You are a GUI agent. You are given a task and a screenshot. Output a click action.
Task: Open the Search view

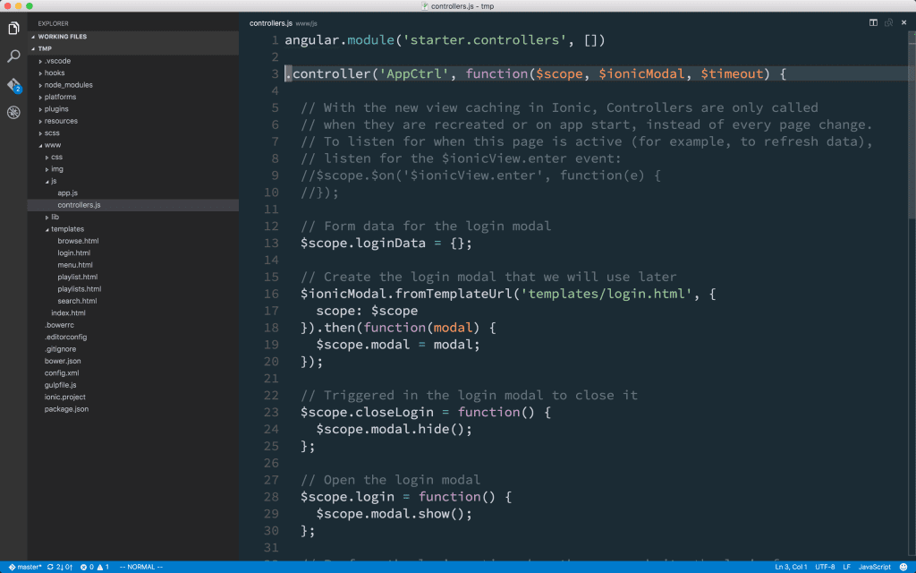[x=12, y=55]
